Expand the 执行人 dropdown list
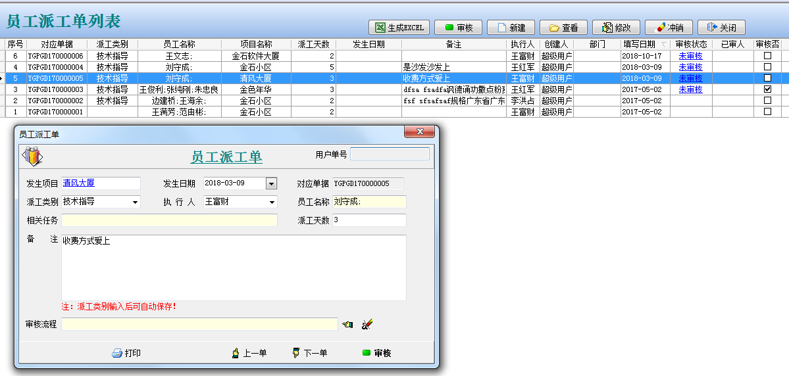 coord(272,202)
